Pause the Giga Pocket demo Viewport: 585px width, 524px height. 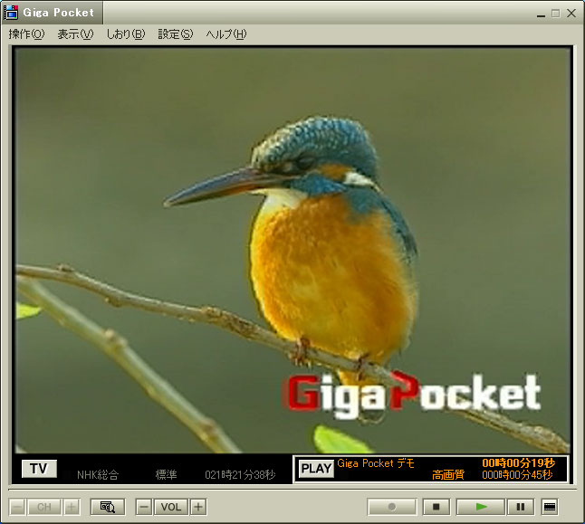tap(520, 507)
